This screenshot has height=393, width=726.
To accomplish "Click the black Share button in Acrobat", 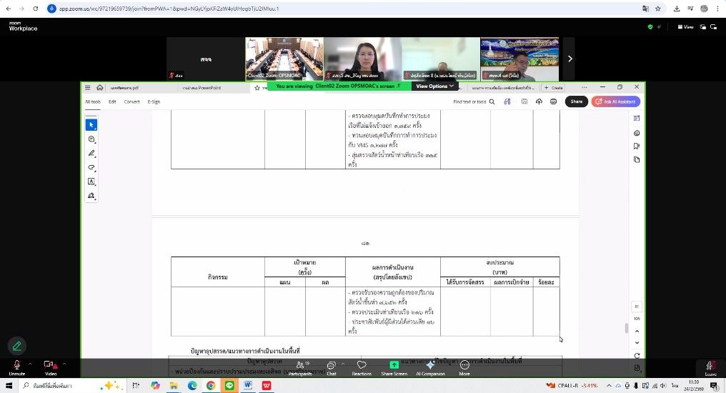I will pos(577,101).
